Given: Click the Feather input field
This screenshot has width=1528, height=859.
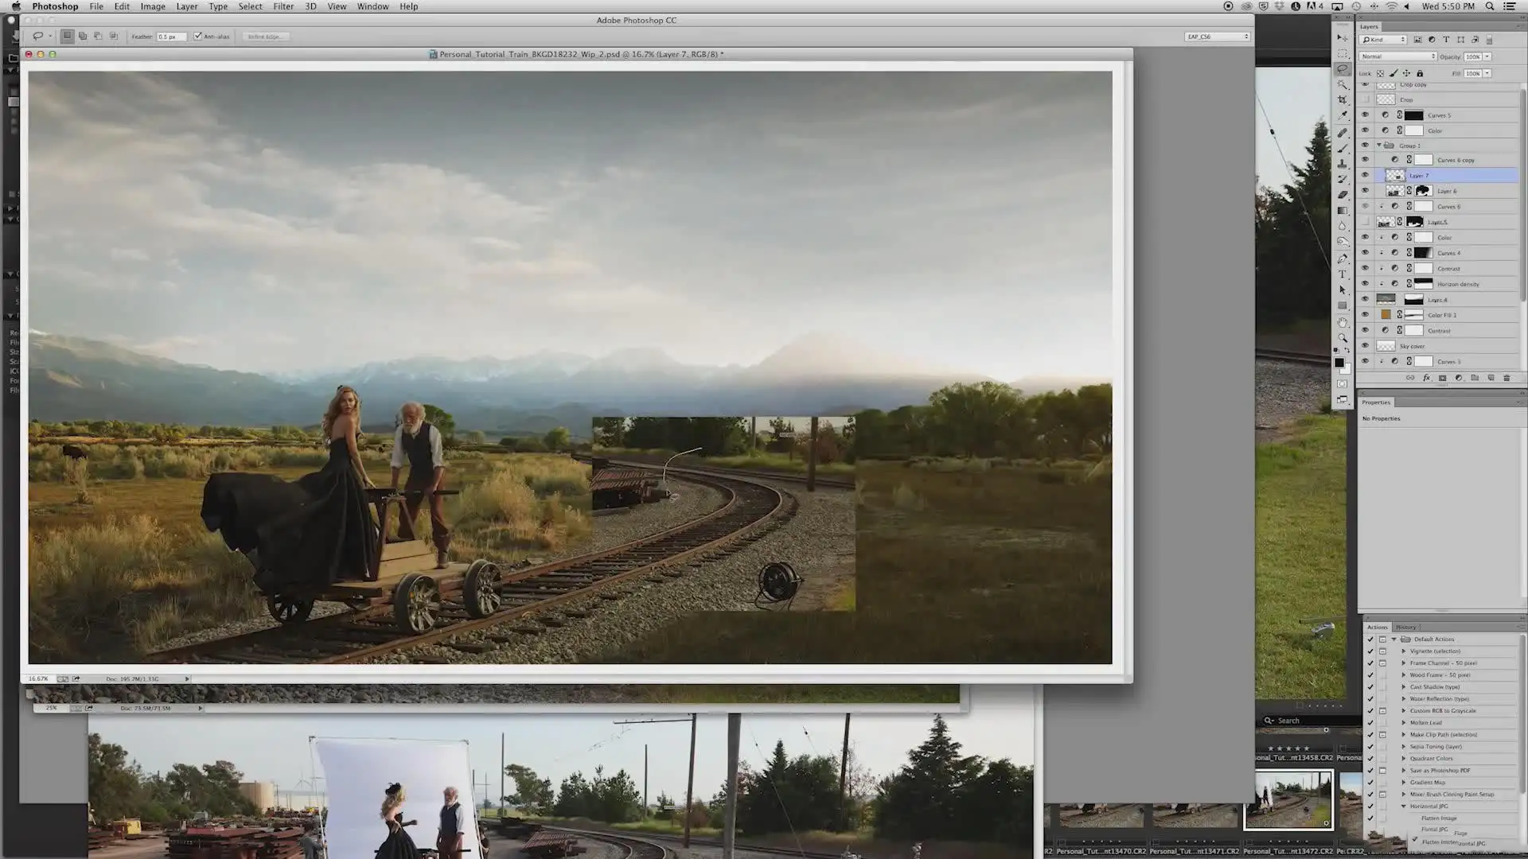Looking at the screenshot, I should tap(171, 37).
